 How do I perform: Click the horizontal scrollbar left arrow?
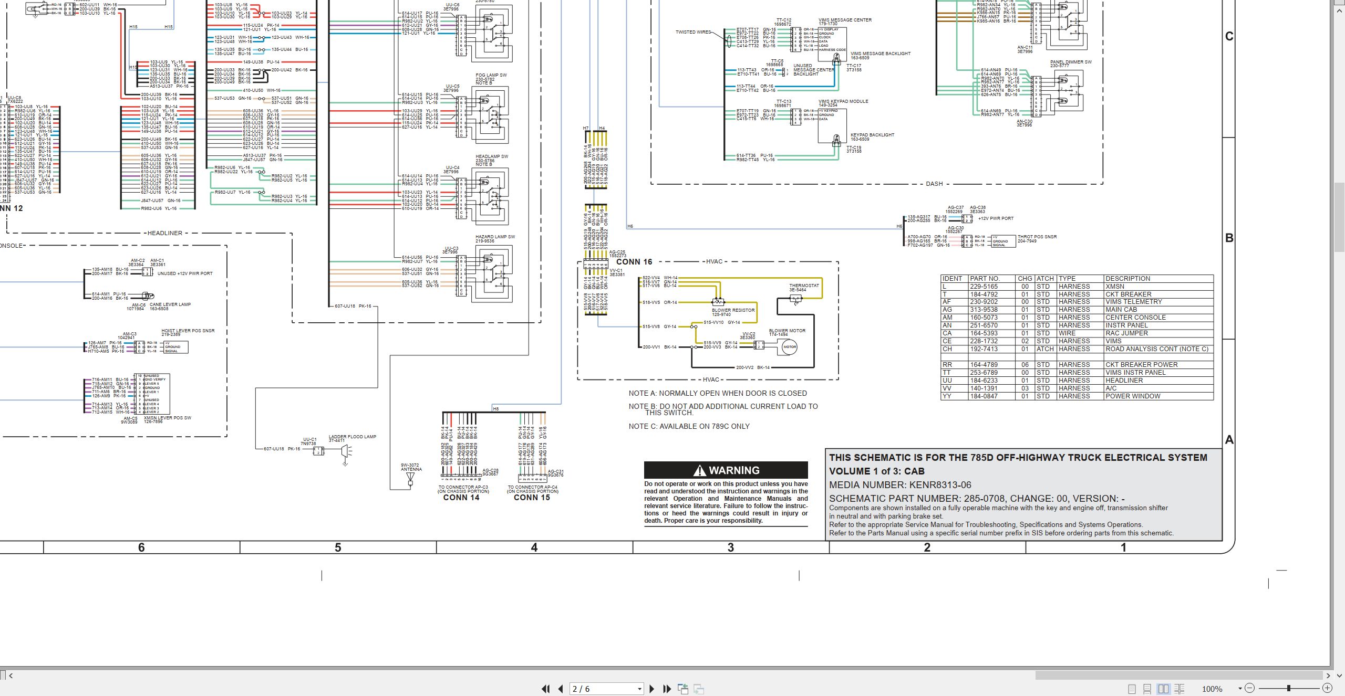pos(11,676)
